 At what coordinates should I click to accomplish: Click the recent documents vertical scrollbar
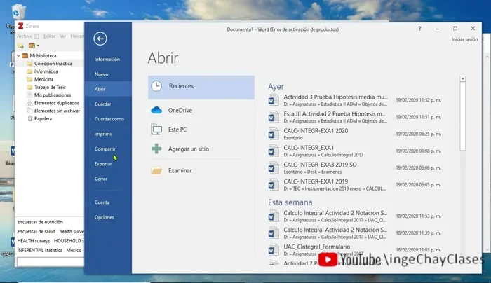(462, 112)
